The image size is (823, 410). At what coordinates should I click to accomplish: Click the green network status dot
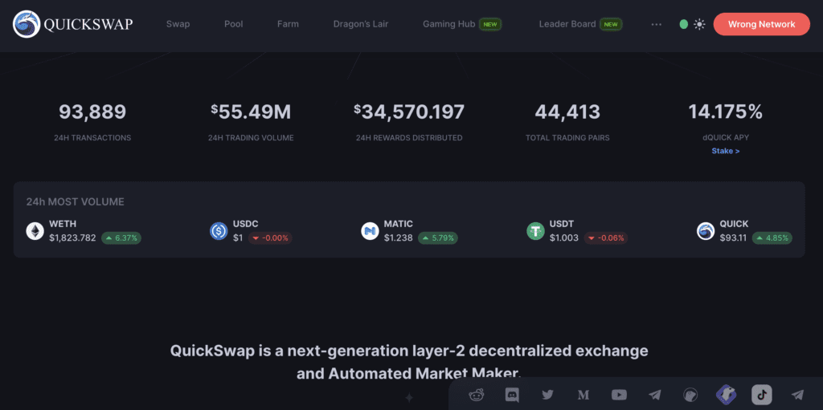[683, 24]
